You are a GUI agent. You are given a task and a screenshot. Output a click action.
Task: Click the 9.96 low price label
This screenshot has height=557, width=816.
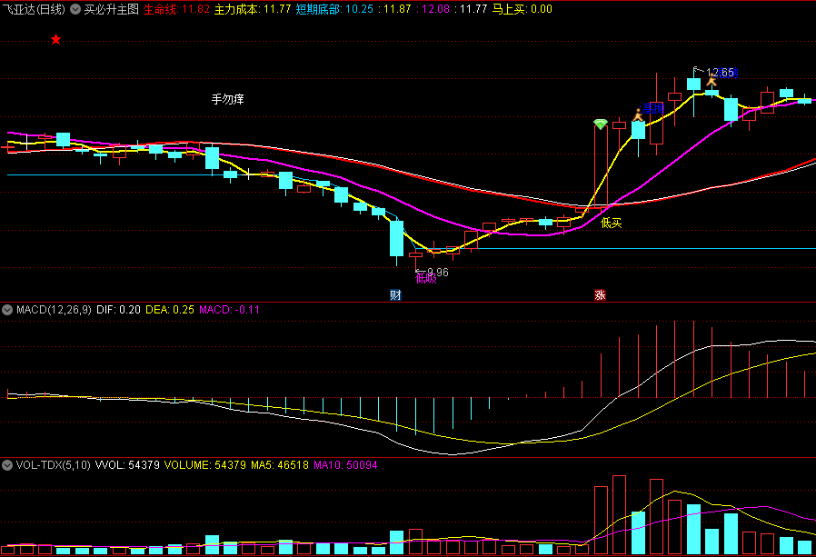[x=437, y=273]
